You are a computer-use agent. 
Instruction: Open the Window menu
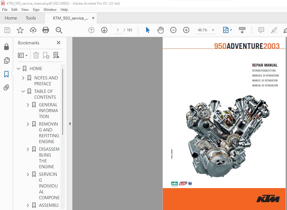[50, 10]
